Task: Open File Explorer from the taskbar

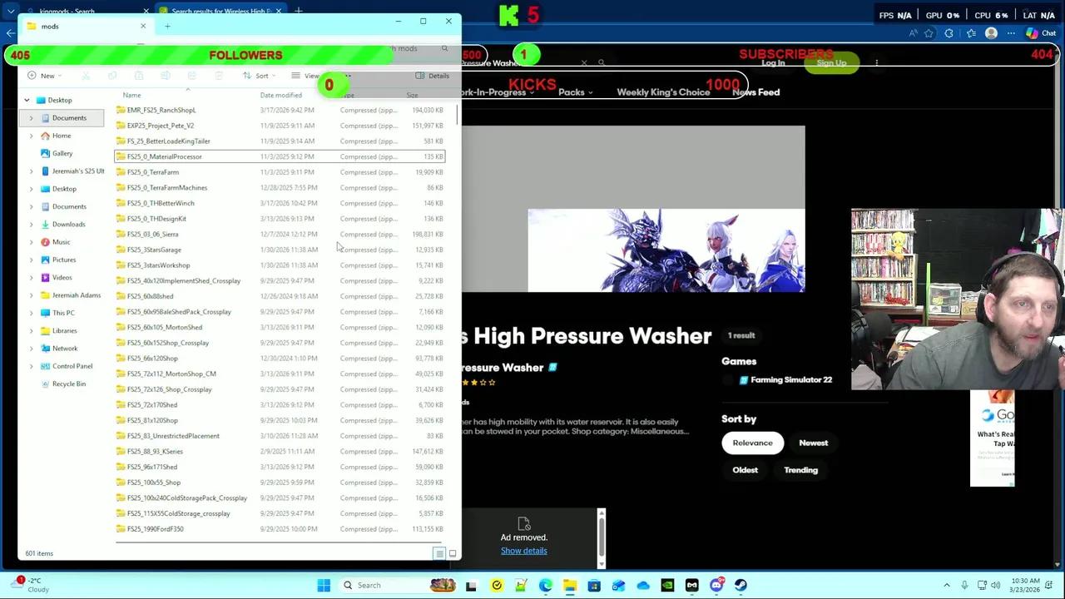Action: [569, 585]
